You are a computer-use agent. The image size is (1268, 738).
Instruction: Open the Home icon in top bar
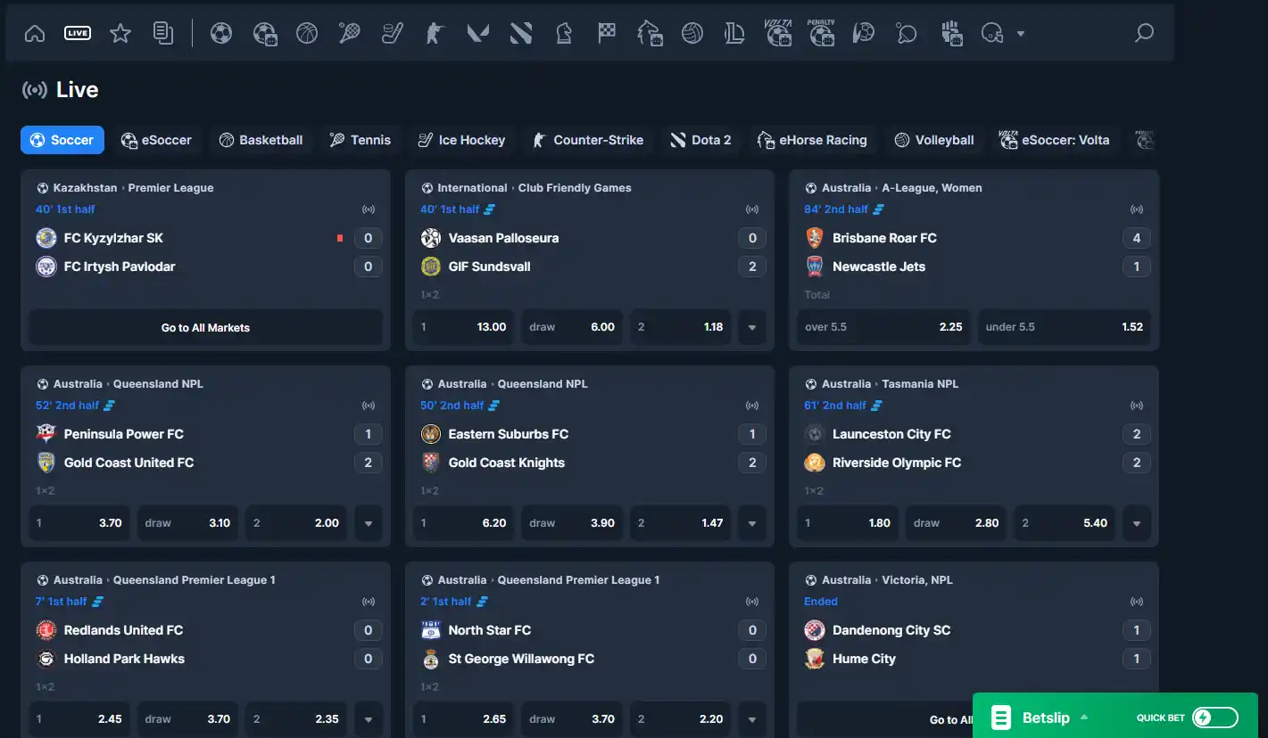(x=35, y=34)
